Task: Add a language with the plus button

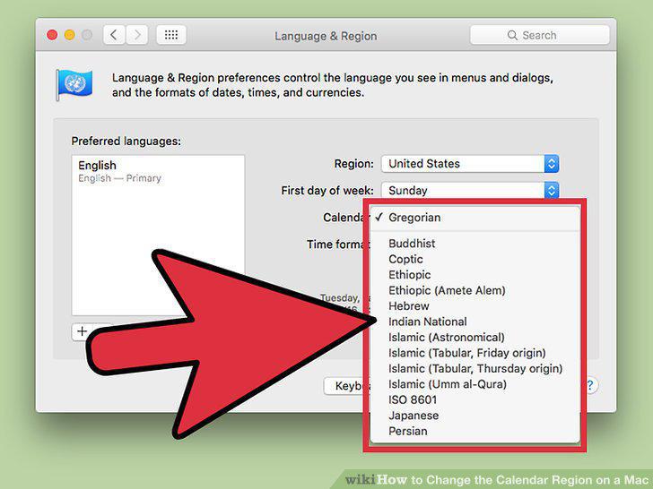Action: tap(82, 331)
